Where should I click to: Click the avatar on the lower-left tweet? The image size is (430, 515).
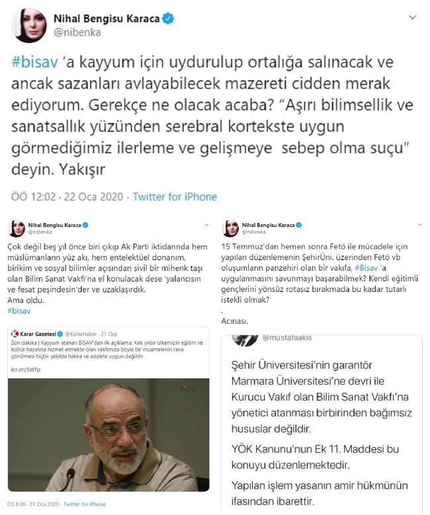(x=17, y=228)
